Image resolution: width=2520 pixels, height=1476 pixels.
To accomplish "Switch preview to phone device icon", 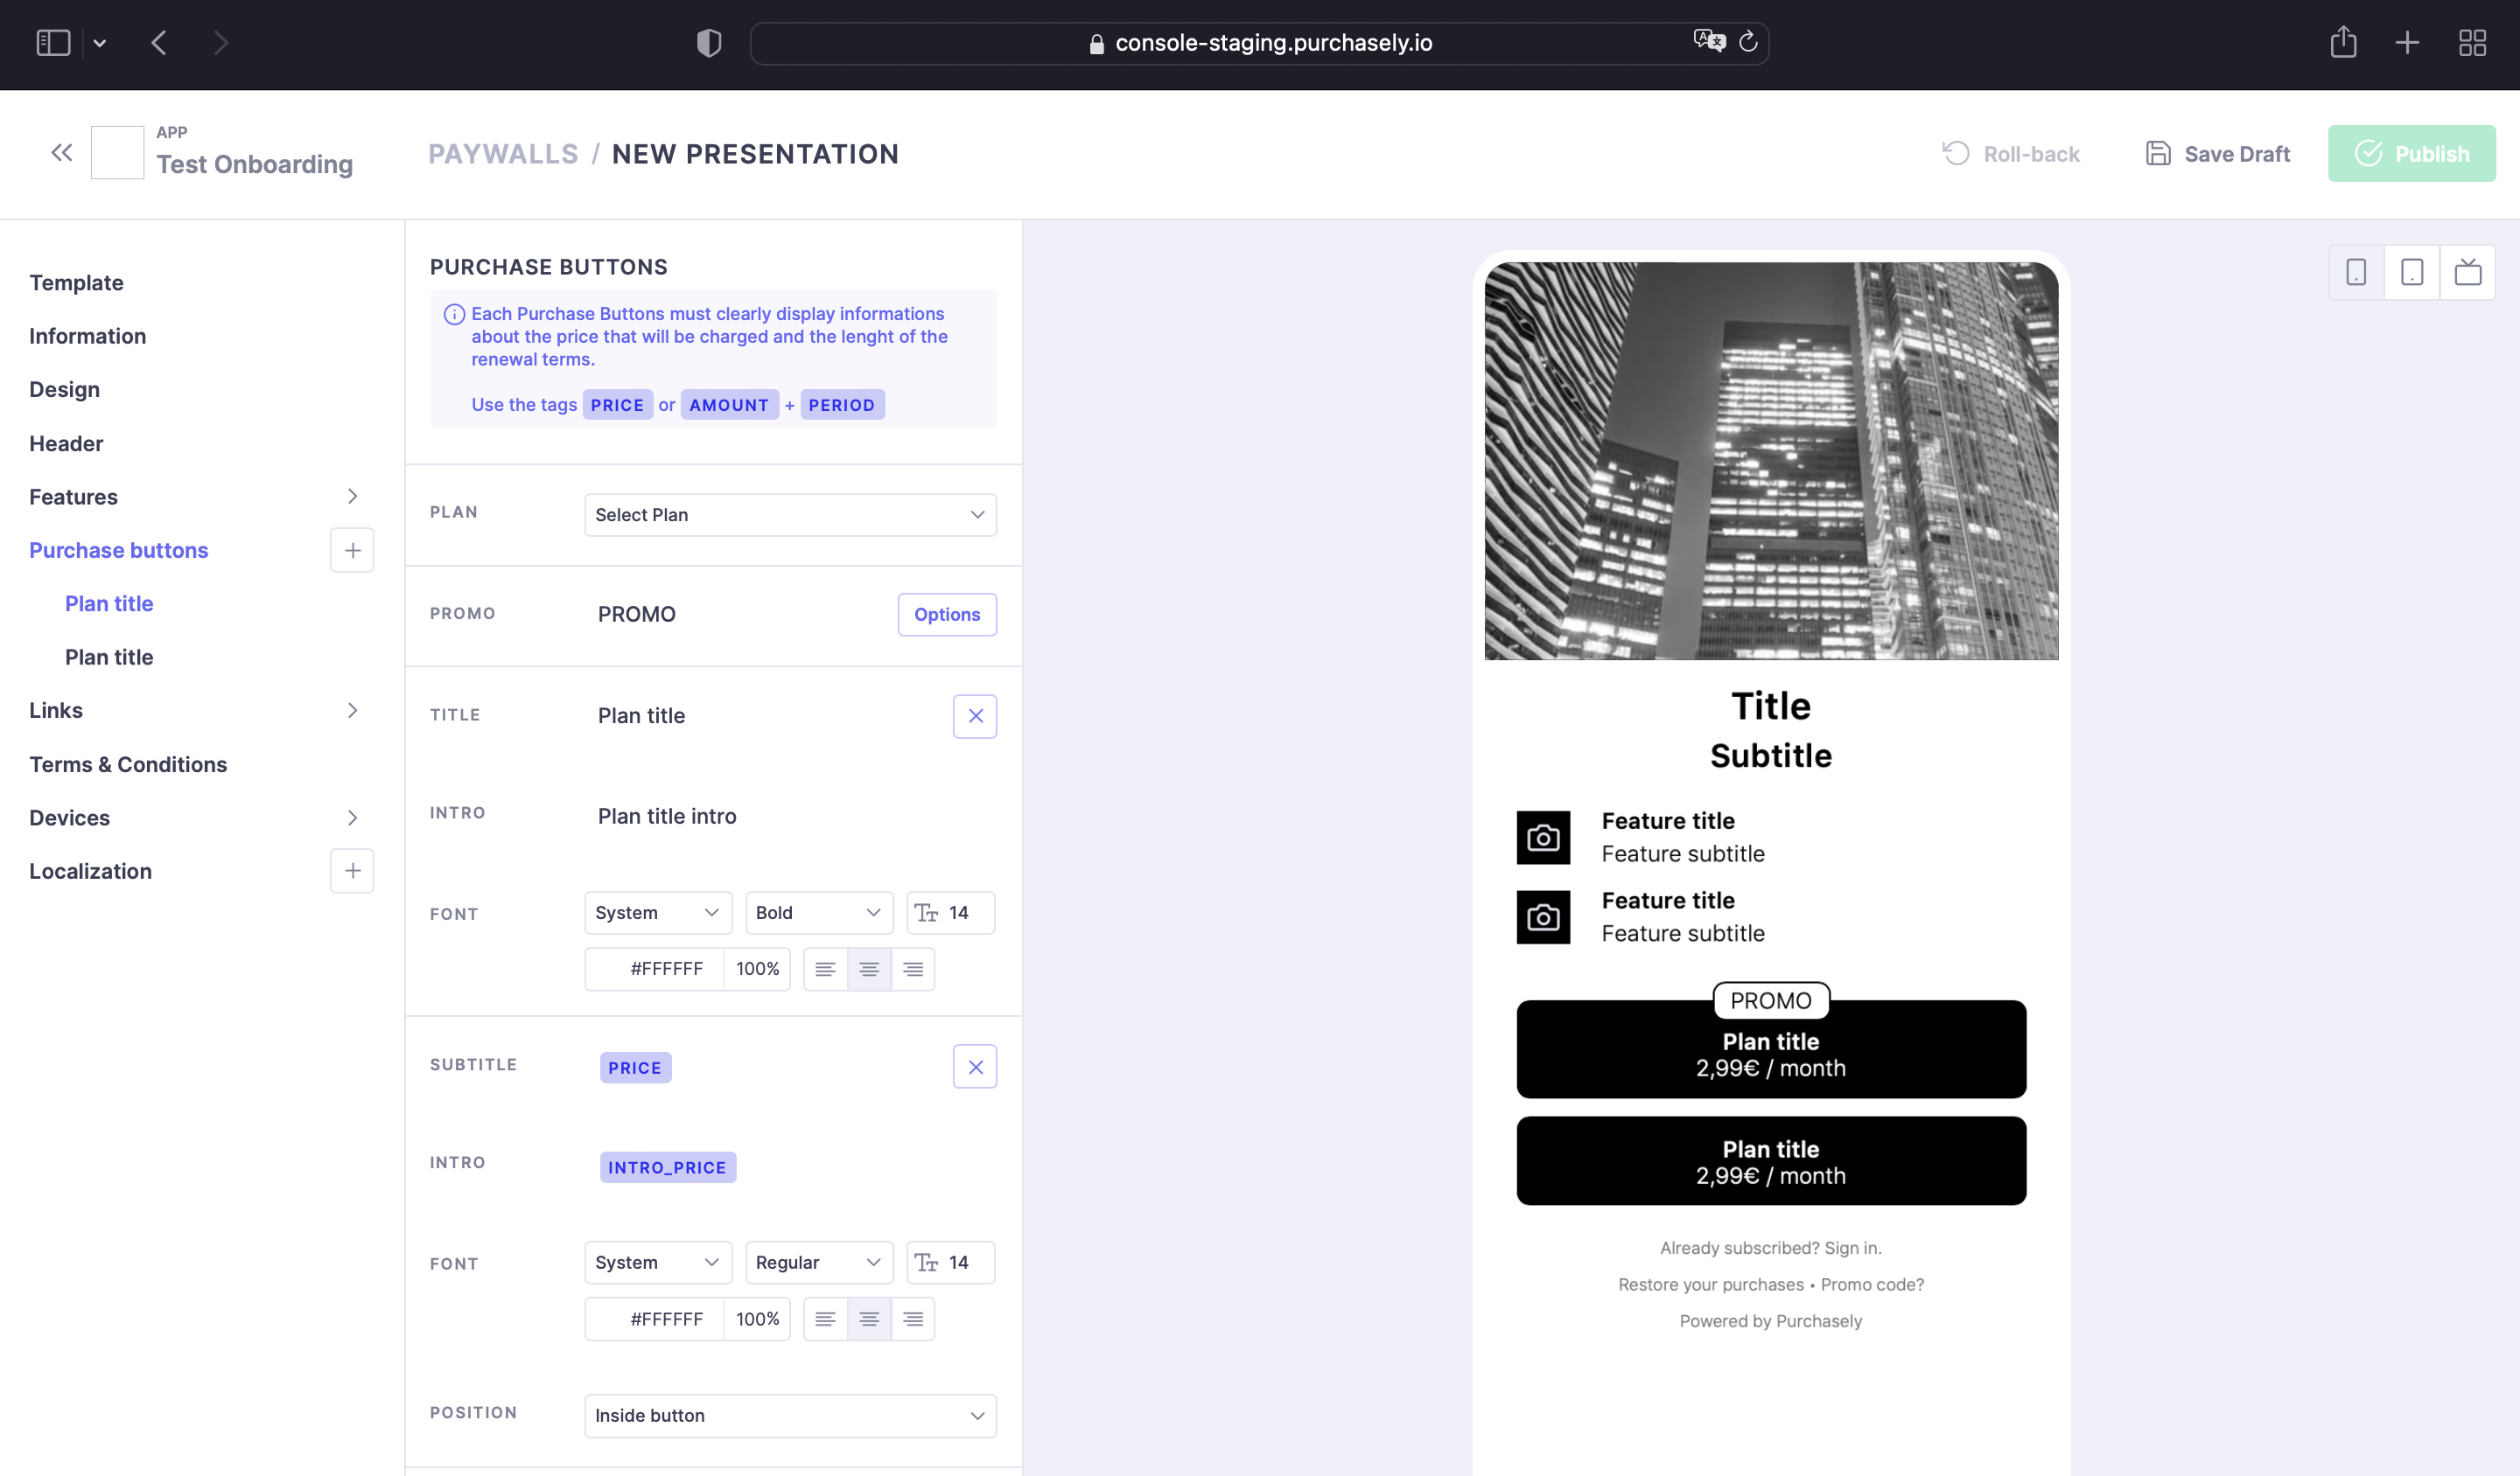I will 2356,272.
